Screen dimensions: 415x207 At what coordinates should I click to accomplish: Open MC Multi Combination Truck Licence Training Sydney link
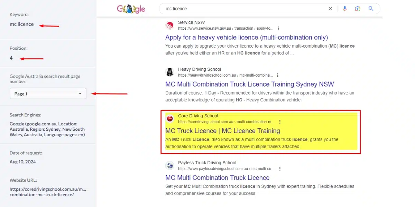[x=250, y=84]
